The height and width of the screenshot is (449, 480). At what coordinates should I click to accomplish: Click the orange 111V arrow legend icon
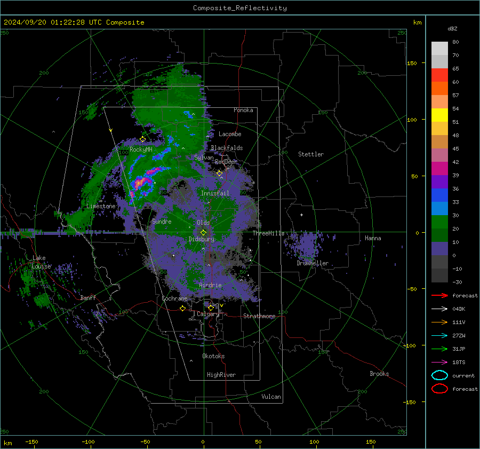tap(439, 322)
